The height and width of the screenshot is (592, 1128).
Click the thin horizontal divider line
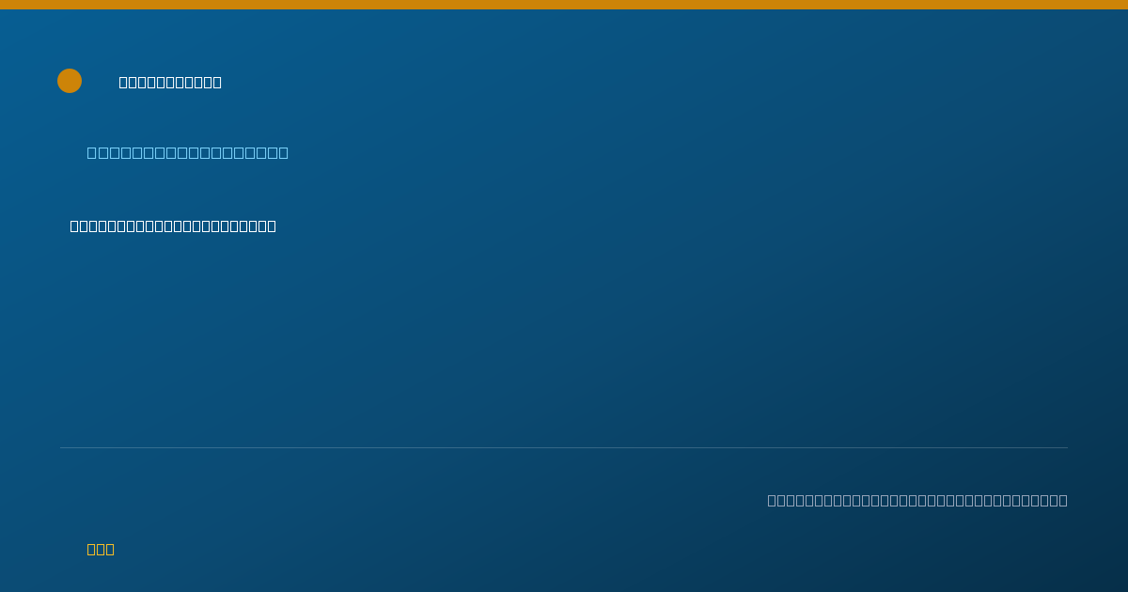pos(564,447)
